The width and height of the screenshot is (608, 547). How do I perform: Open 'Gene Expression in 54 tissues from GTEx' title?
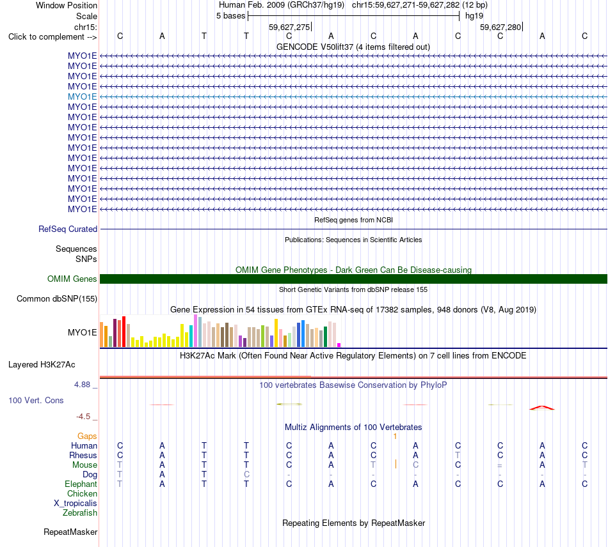[353, 310]
